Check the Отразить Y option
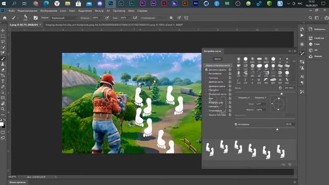The image size is (329, 185). [x=252, y=98]
